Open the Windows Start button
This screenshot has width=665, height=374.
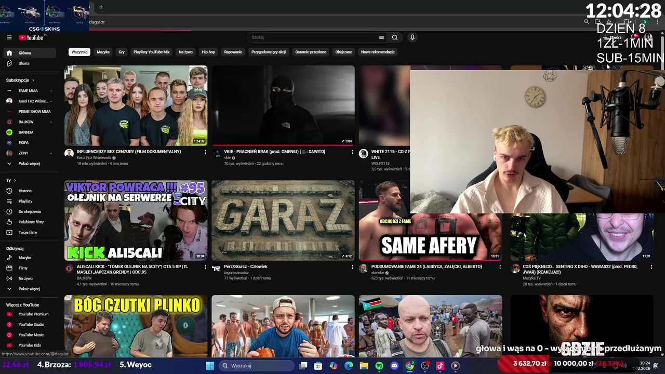tap(210, 366)
